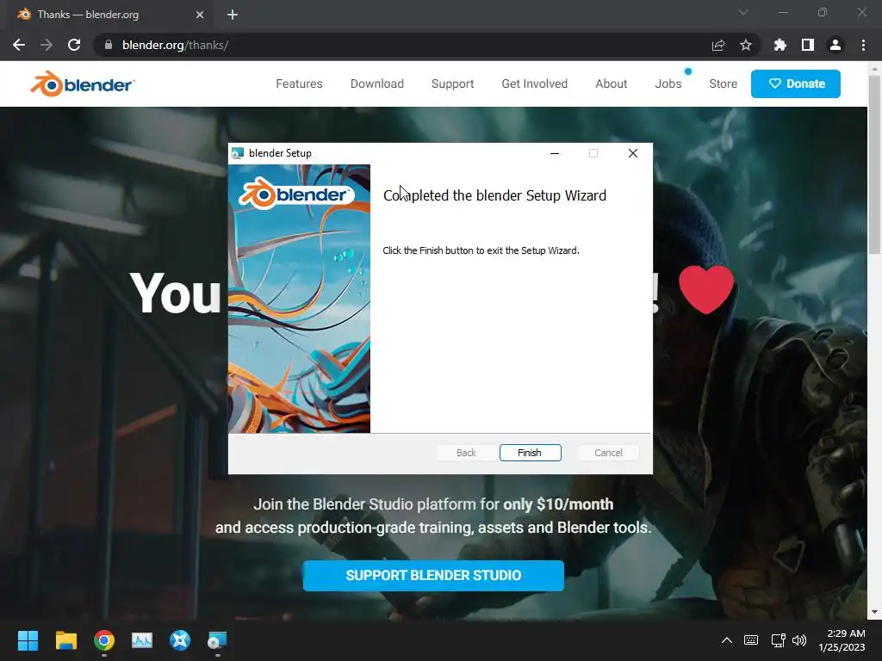The width and height of the screenshot is (882, 661).
Task: Reload the blender.org page
Action: coord(74,45)
